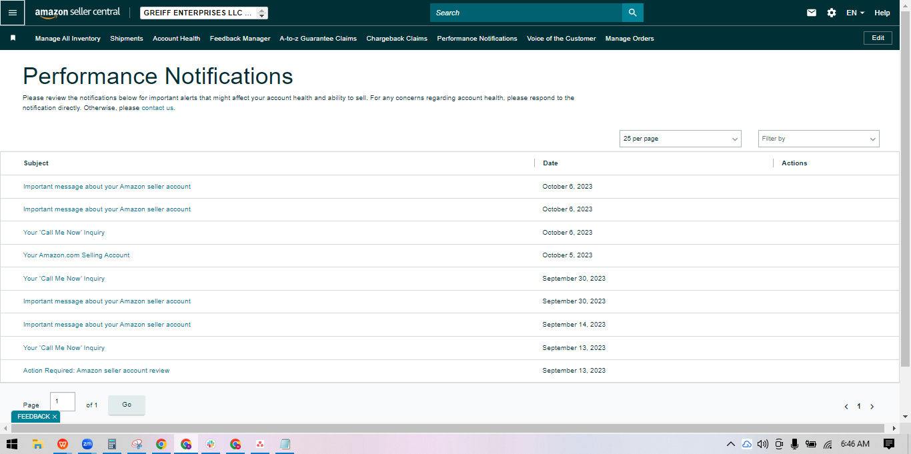Open the Your Amazon.com Selling Account notification
This screenshot has width=911, height=454.
coord(76,255)
